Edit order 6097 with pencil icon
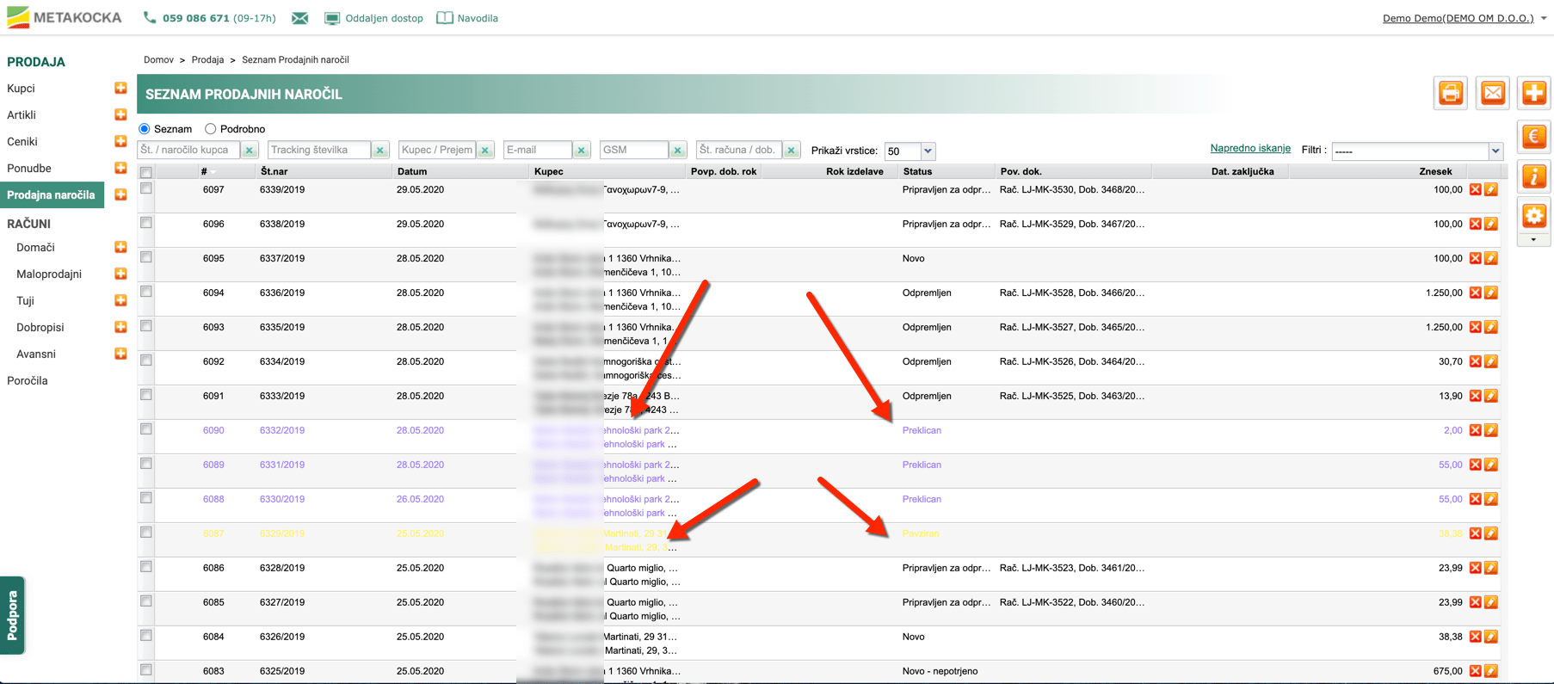This screenshot has width=1554, height=684. [x=1491, y=189]
